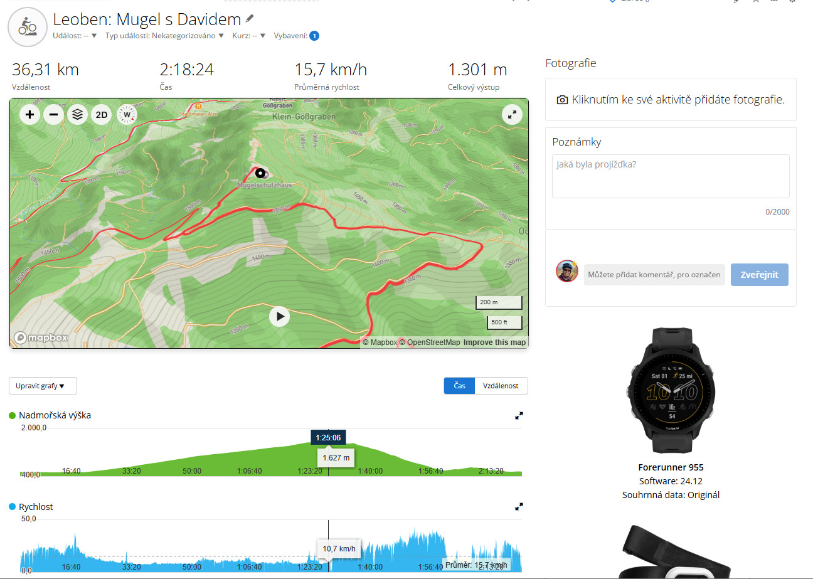This screenshot has width=813, height=579.
Task: Open the Kurz dropdown
Action: [249, 36]
